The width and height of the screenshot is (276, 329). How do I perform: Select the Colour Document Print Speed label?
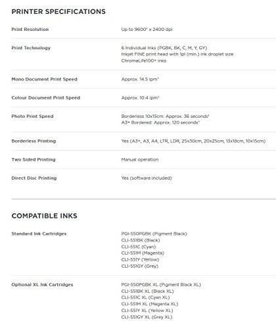[x=46, y=97]
